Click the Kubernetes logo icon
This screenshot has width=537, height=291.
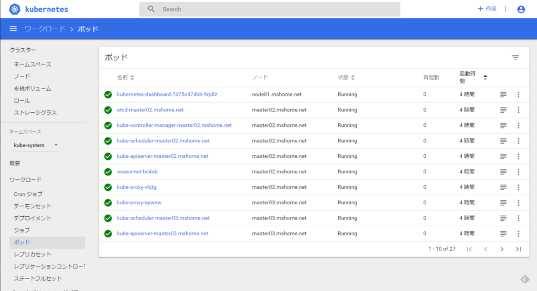point(14,9)
